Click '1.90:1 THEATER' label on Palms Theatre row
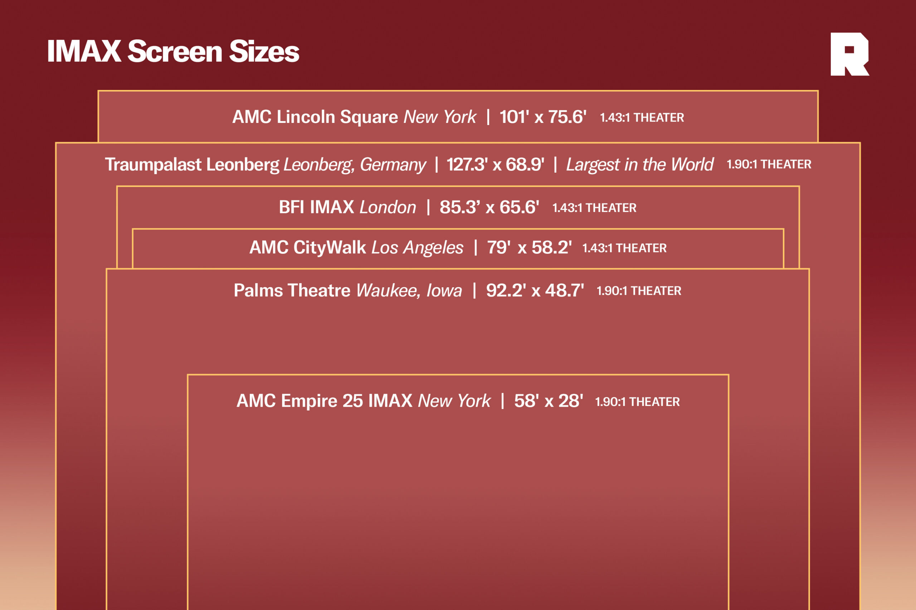 point(639,291)
